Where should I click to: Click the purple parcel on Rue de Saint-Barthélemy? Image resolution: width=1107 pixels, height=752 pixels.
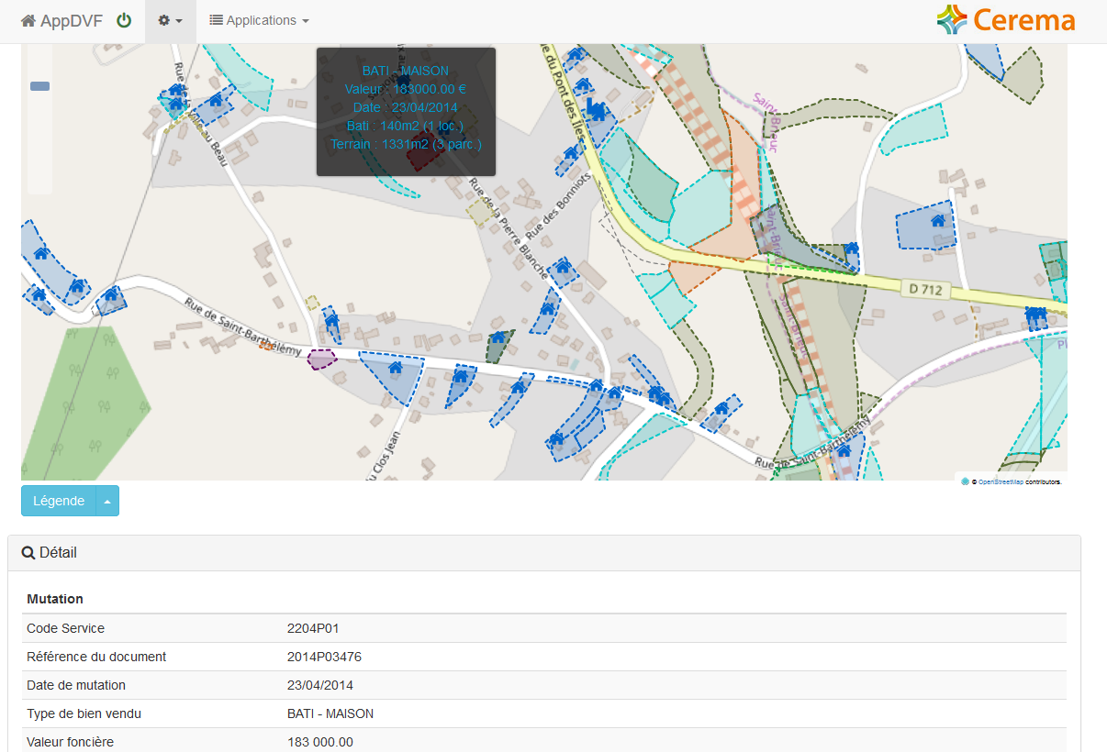(x=321, y=359)
